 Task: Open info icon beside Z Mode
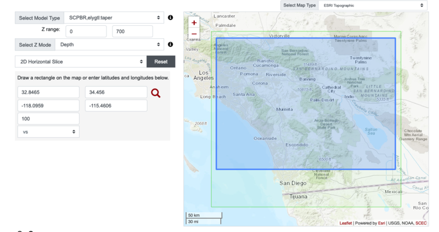tap(170, 44)
